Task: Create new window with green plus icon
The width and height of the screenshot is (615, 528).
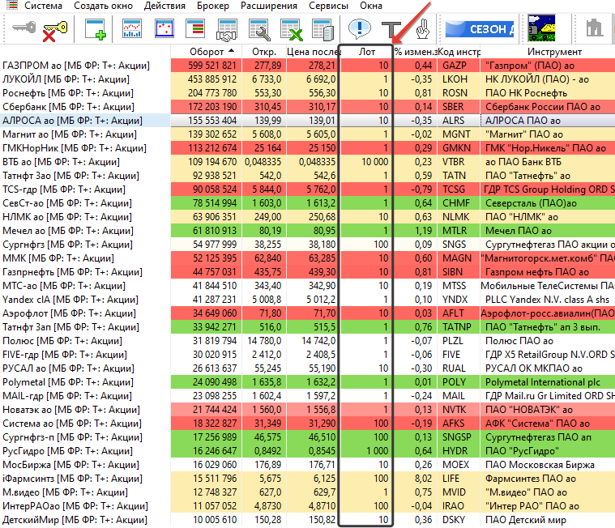Action: (96, 30)
